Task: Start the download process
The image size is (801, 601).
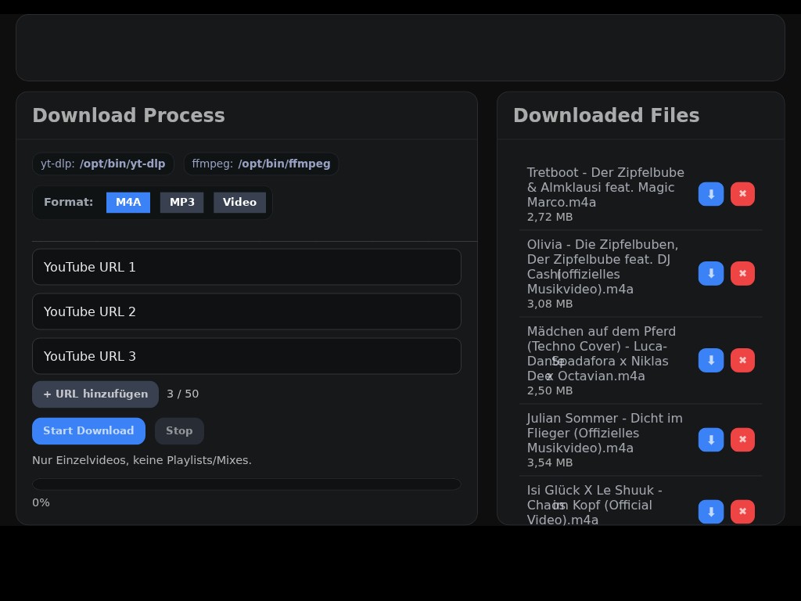Action: [88, 431]
